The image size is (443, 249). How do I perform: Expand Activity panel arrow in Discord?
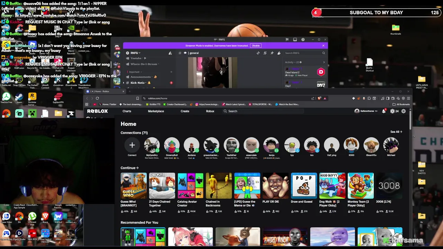pos(324,62)
